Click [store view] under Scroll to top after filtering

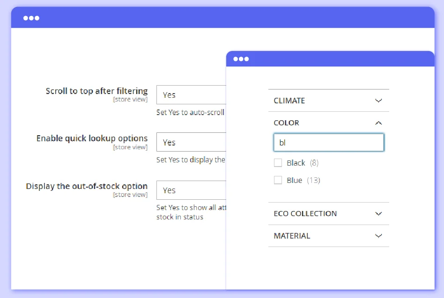[130, 99]
